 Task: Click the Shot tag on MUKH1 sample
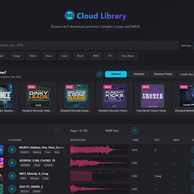coord(57,152)
